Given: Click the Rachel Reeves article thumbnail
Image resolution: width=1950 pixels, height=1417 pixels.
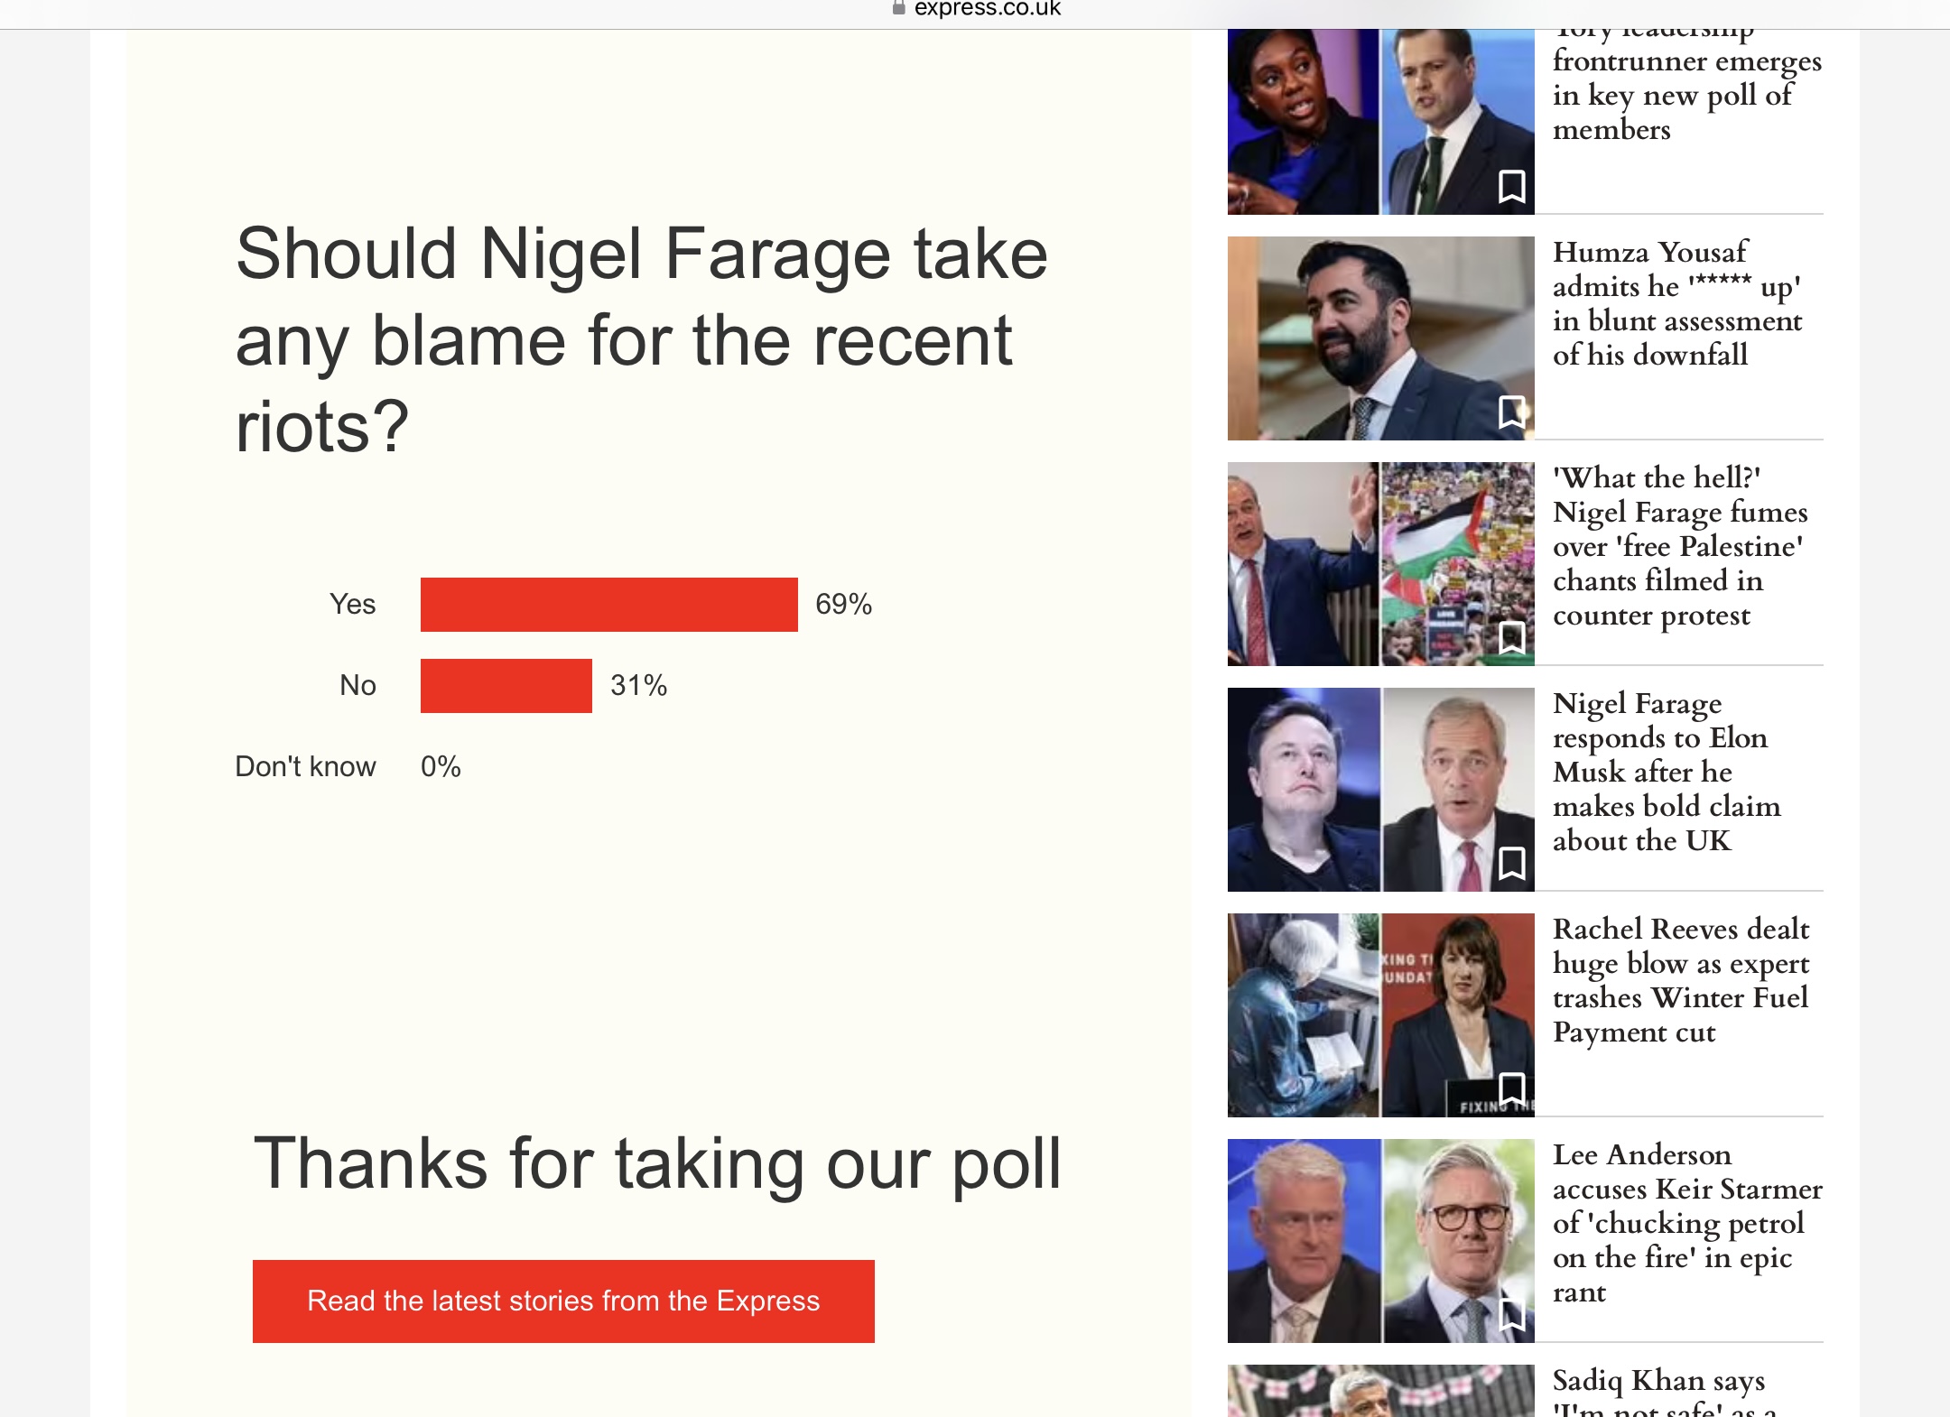Looking at the screenshot, I should pos(1381,1015).
